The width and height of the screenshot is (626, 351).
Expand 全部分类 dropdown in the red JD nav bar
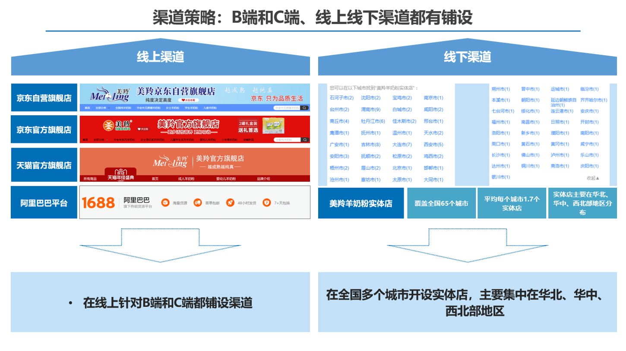click(101, 140)
